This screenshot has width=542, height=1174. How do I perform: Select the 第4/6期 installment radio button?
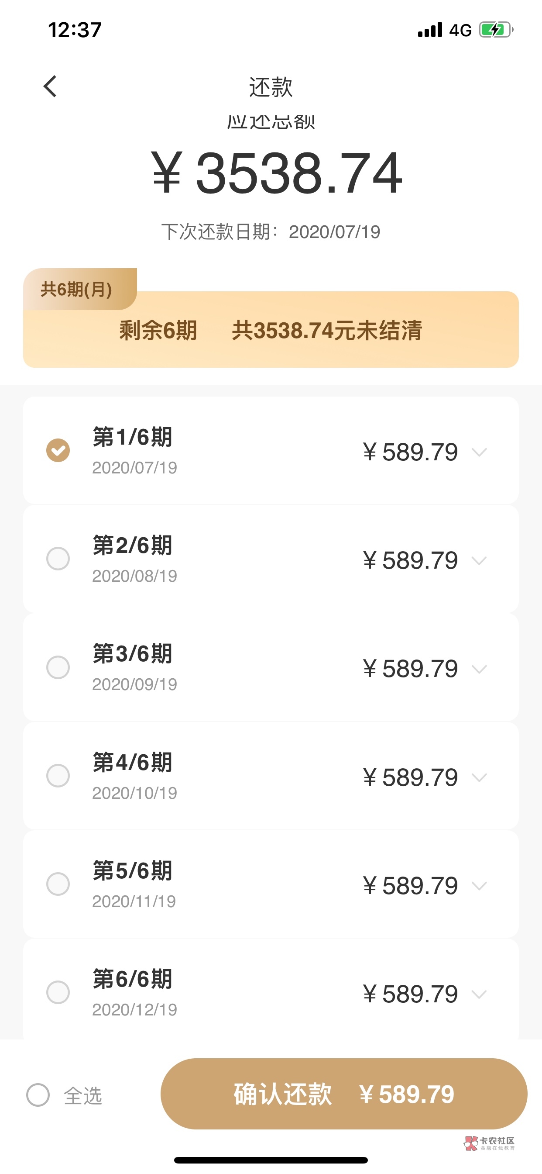(58, 776)
